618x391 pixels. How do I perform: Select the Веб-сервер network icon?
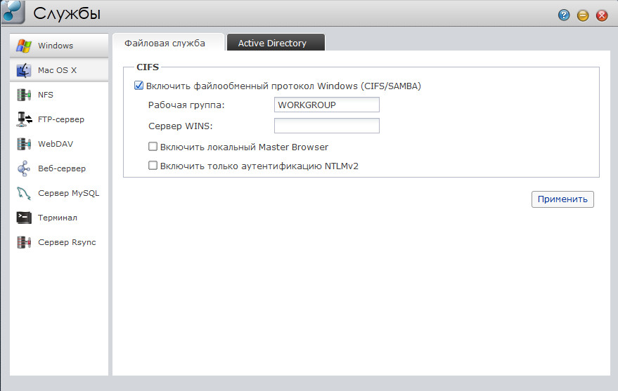point(25,168)
